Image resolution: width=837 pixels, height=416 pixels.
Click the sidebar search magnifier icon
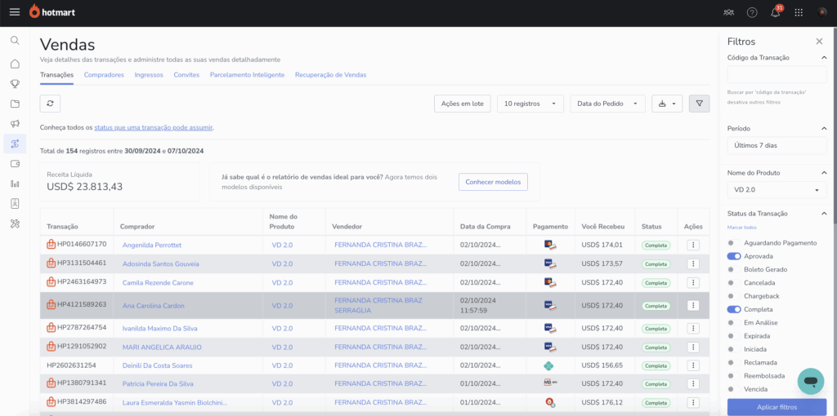[15, 41]
